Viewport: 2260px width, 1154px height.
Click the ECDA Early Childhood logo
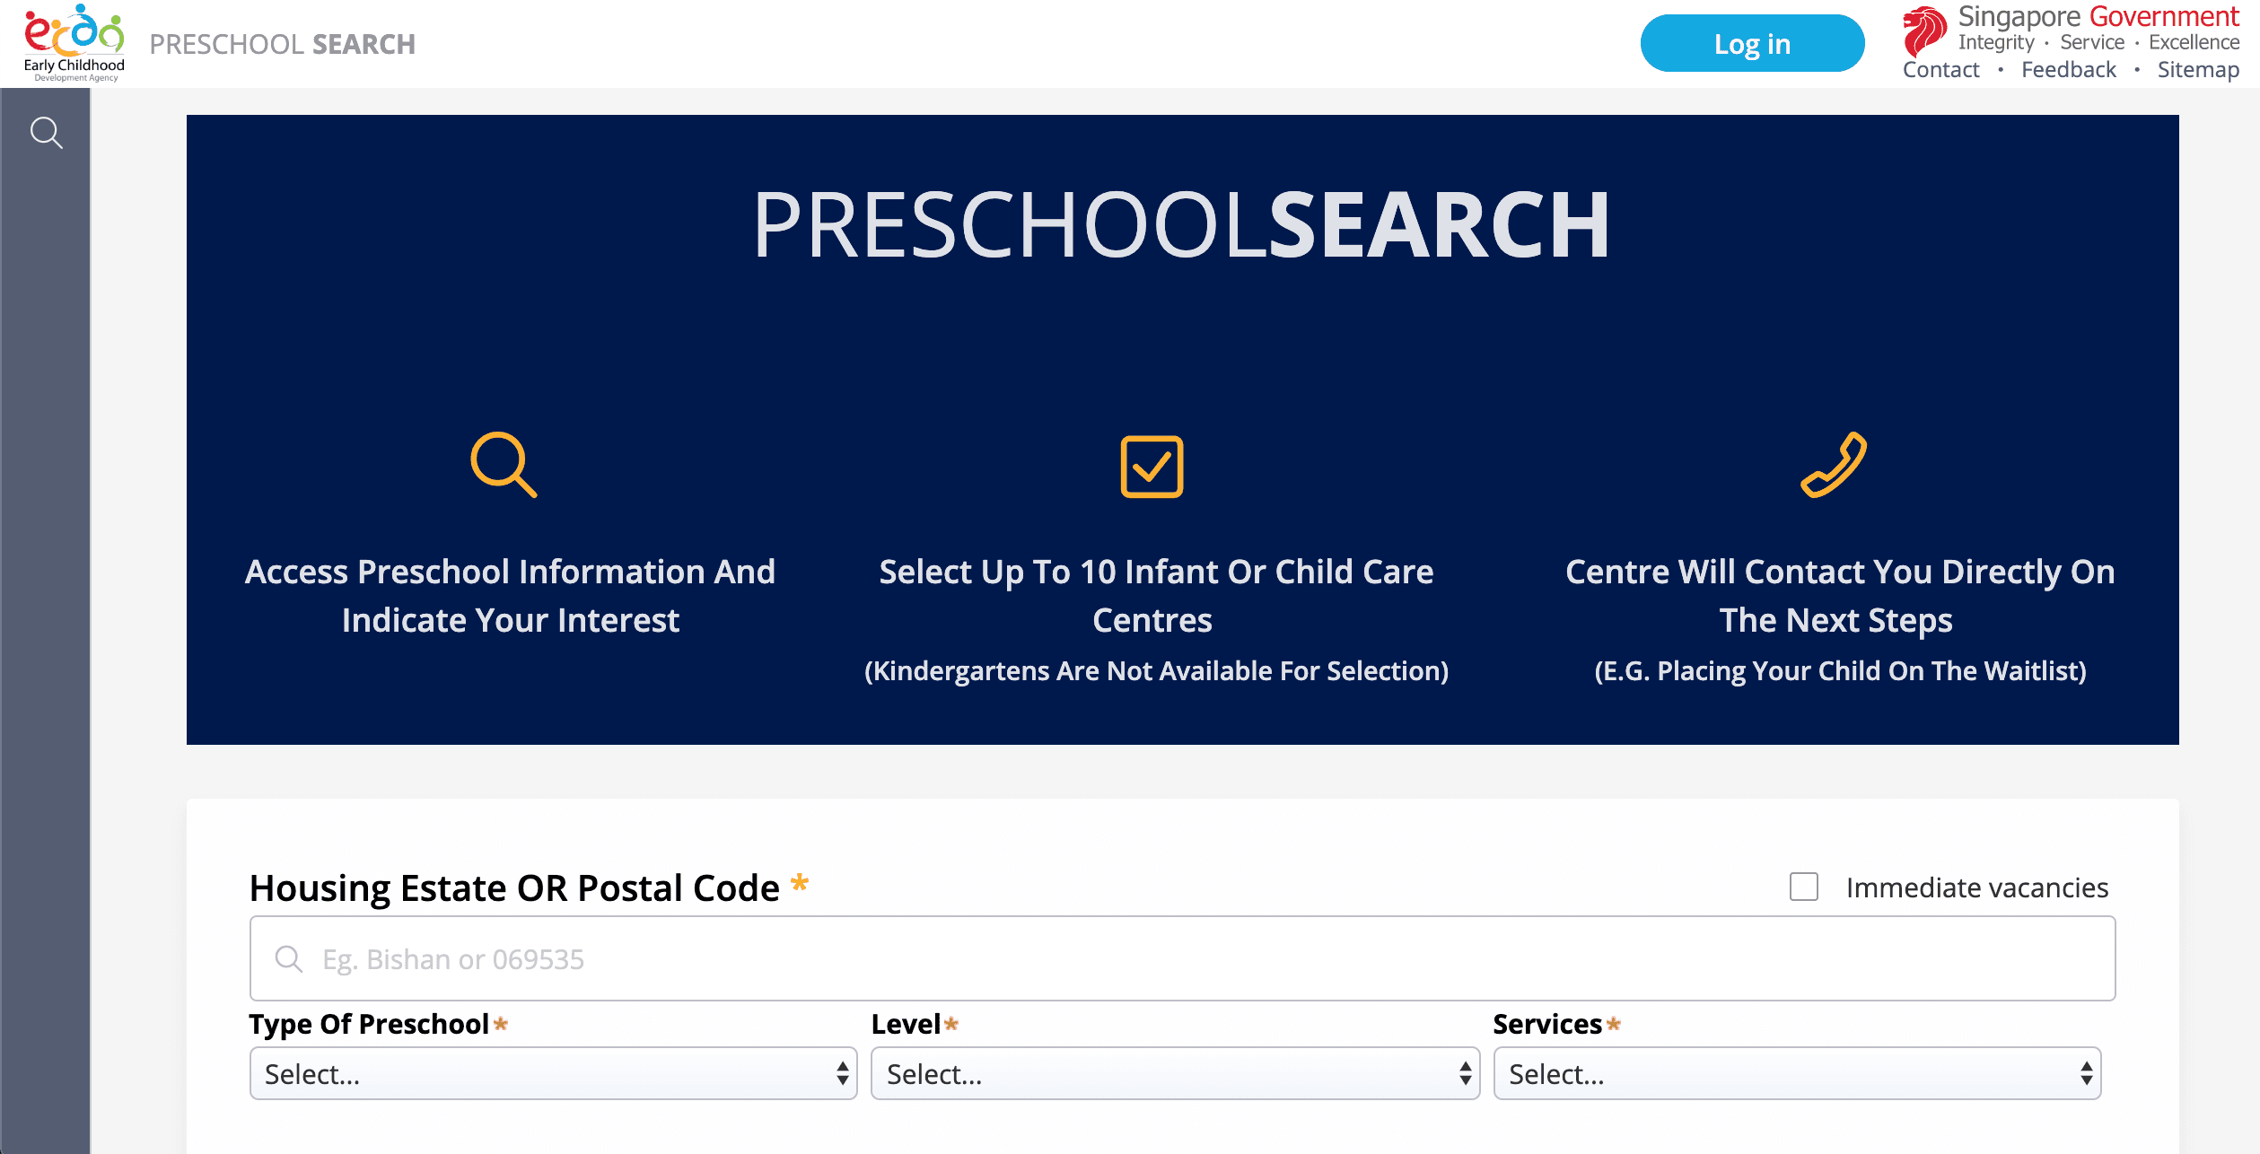pos(74,43)
